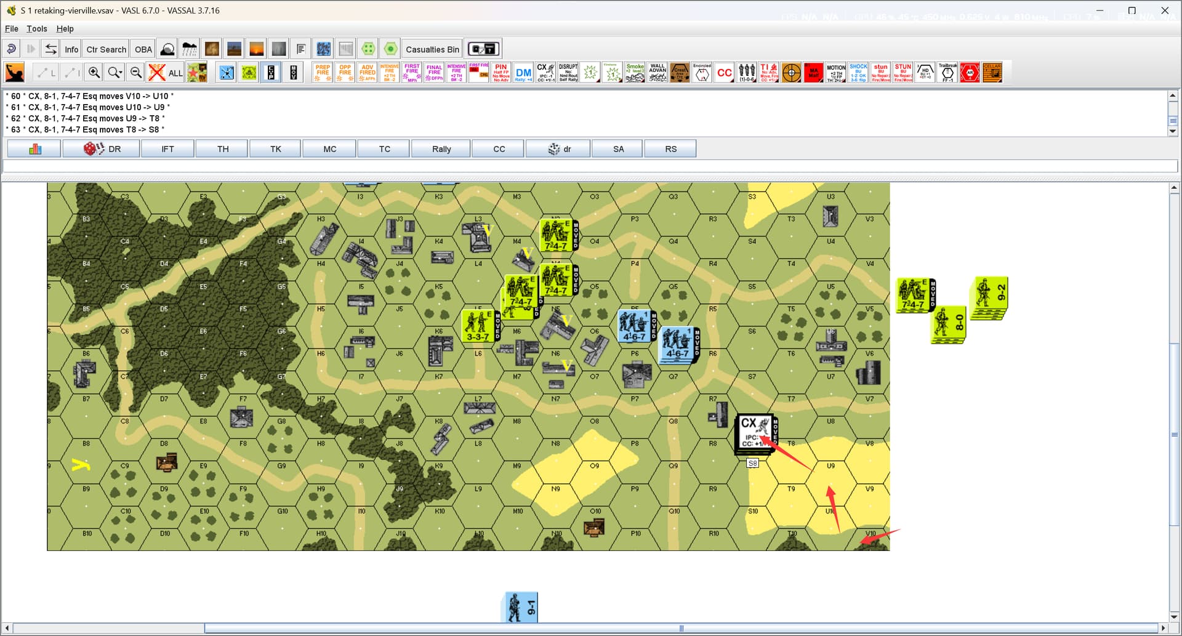Click the chat input field
Viewport: 1182px width, 636px height.
pos(590,166)
